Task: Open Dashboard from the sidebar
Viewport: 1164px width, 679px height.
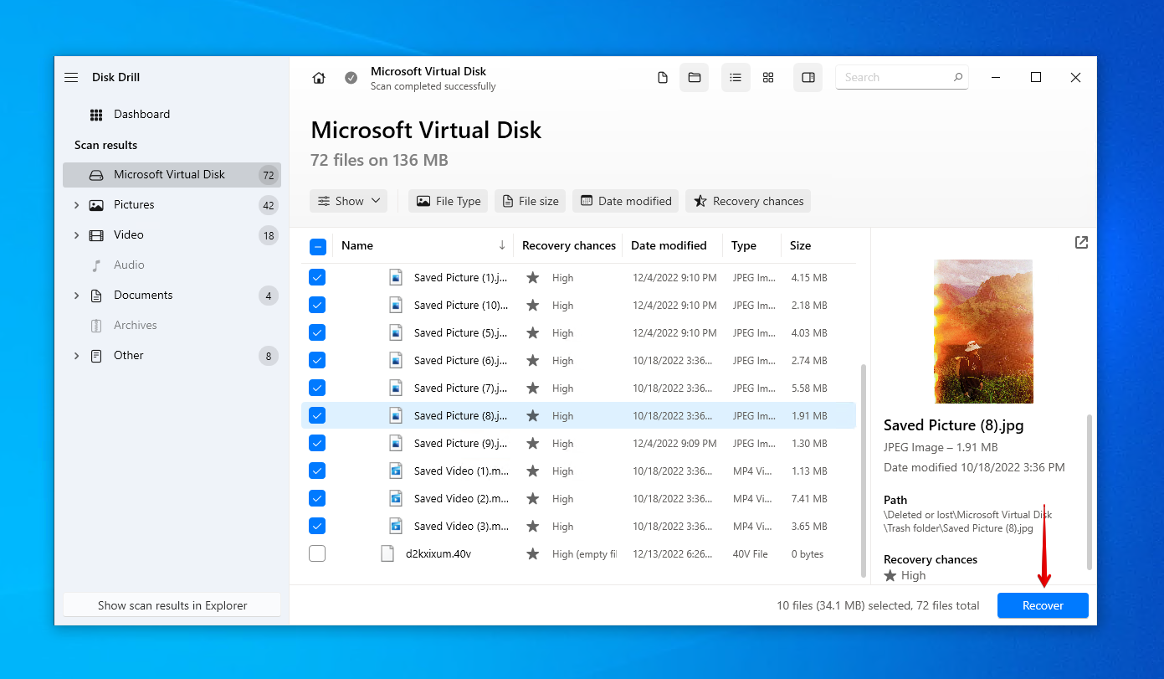Action: [x=141, y=114]
